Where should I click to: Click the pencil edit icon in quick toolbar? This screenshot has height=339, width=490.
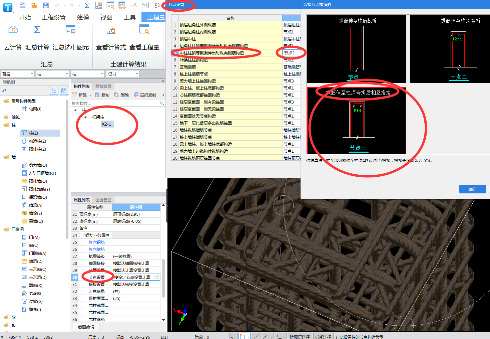click(x=133, y=5)
